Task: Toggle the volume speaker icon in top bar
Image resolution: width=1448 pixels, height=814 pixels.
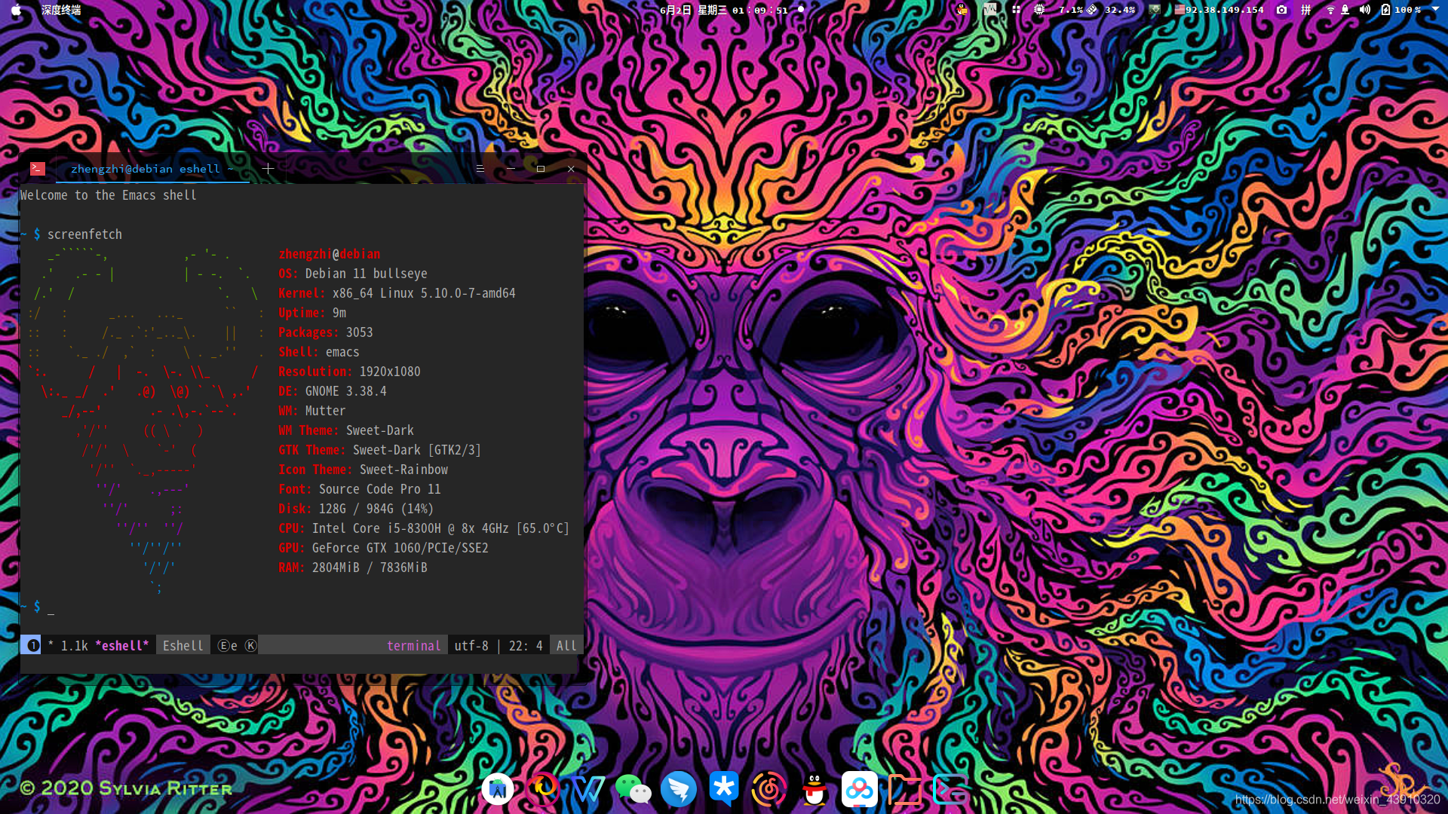Action: (x=1364, y=10)
